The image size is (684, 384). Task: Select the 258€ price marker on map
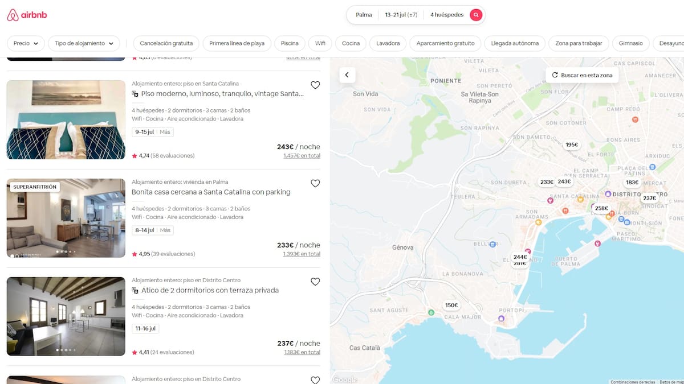click(x=601, y=208)
